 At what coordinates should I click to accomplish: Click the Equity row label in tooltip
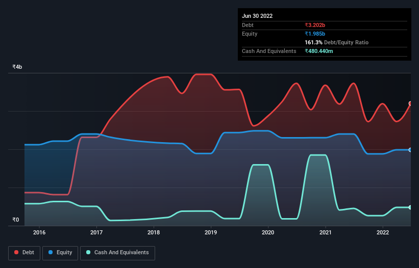250,34
